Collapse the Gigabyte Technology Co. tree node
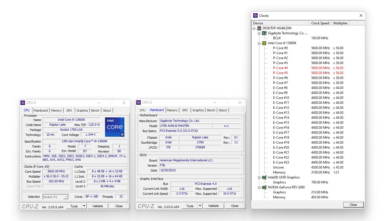Screen dimensions: 387x221 click(259, 33)
